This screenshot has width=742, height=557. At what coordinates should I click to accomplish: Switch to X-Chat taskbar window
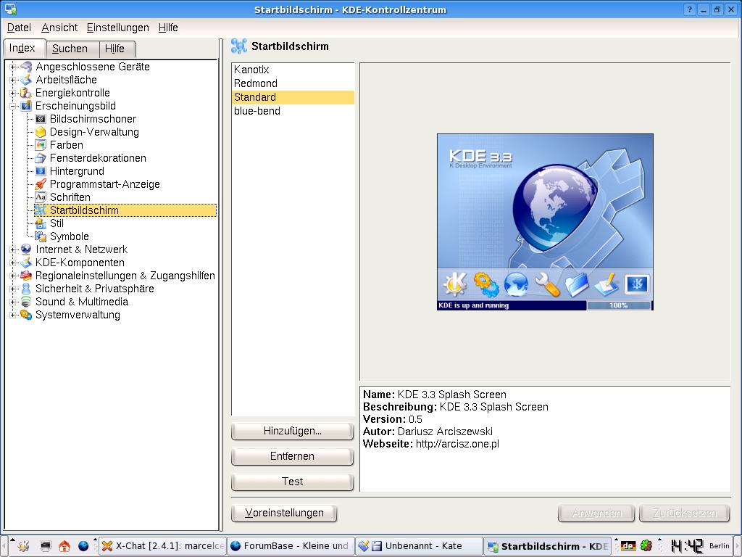point(162,546)
